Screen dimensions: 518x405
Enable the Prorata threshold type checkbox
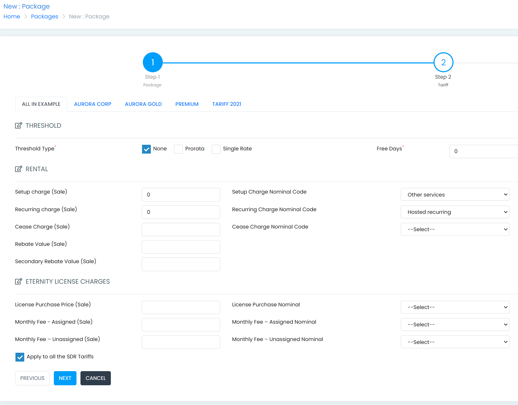178,149
